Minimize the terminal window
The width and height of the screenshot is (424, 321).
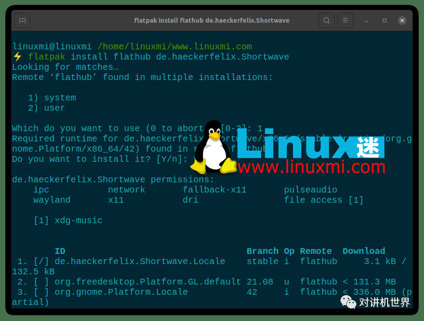367,20
